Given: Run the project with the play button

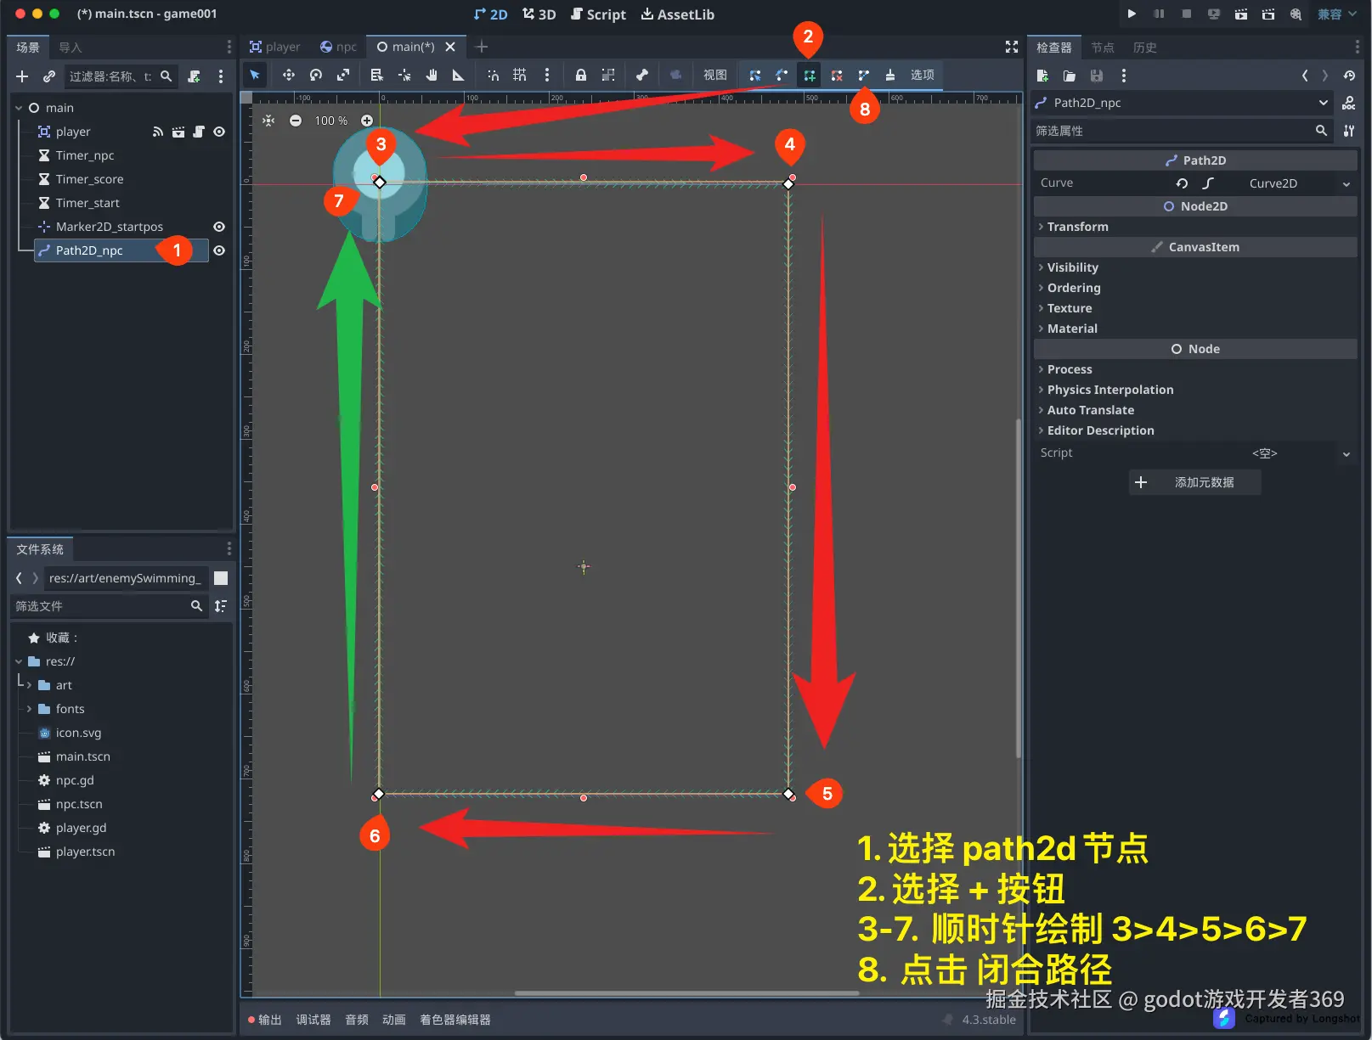Looking at the screenshot, I should click(x=1132, y=14).
